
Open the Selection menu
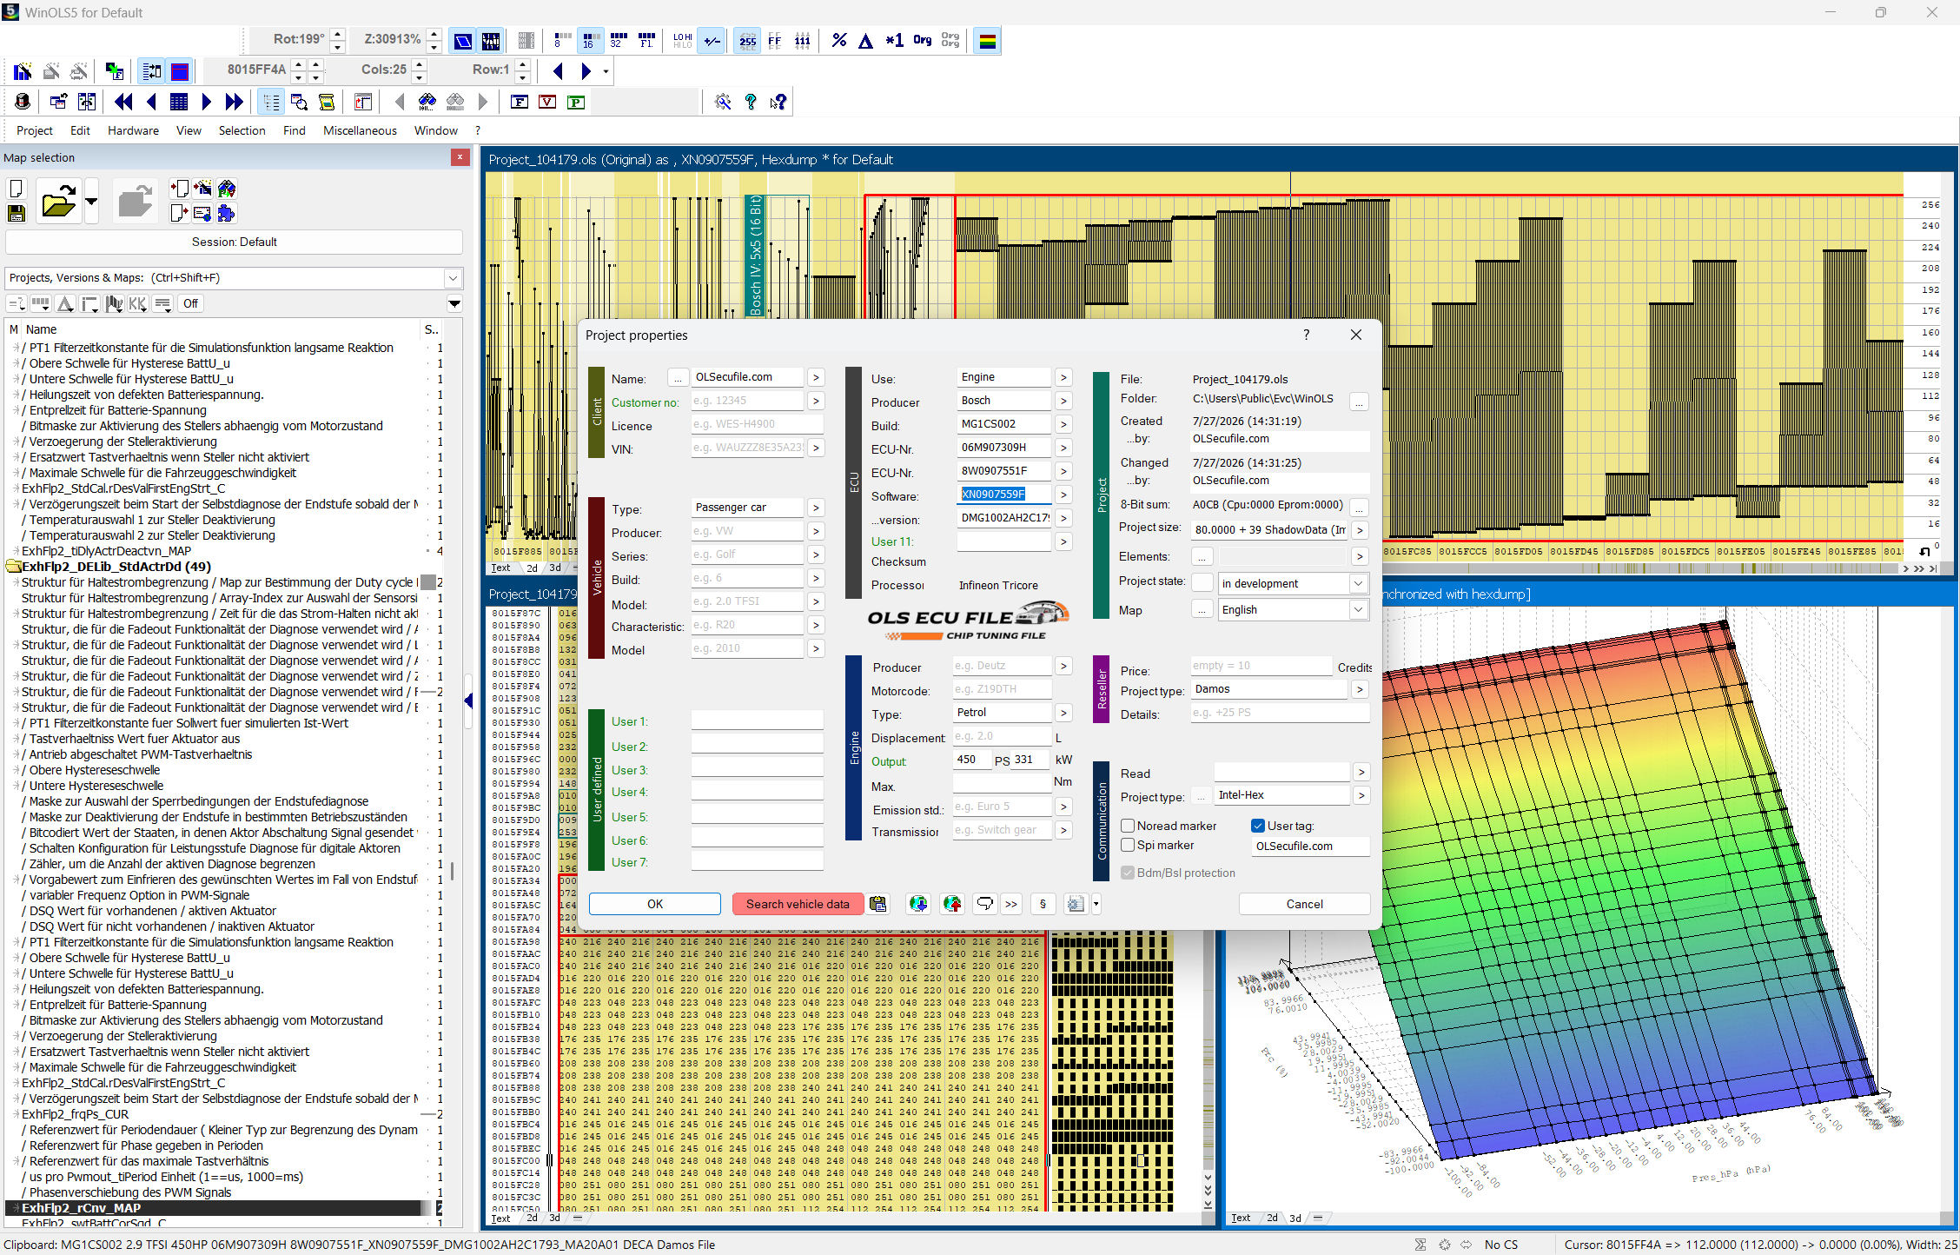coord(242,130)
